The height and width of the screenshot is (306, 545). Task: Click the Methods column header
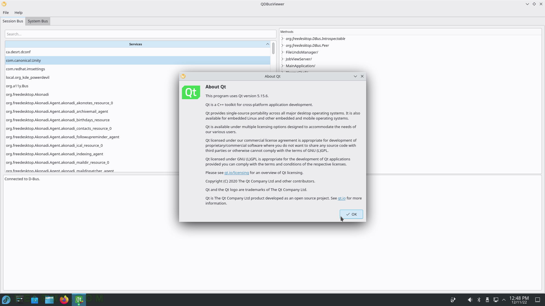pos(410,32)
